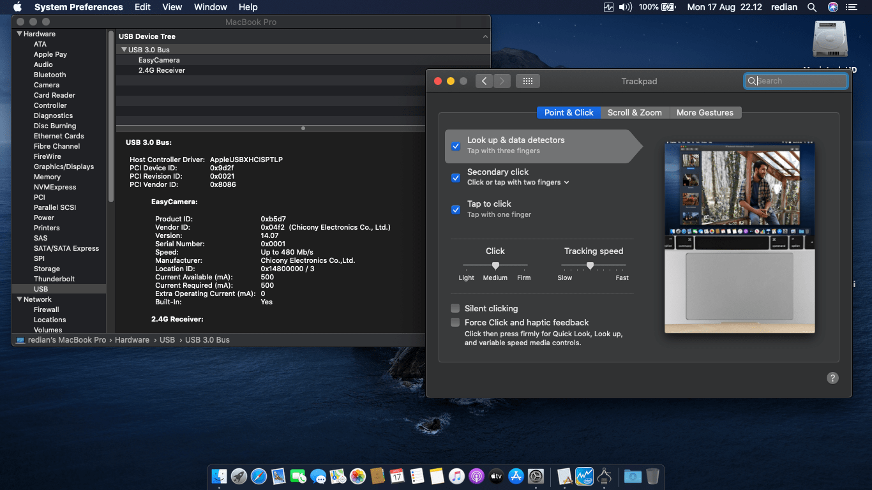This screenshot has height=490, width=872.
Task: Select 2.4G Receiver in device tree
Action: [x=162, y=70]
